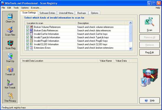Select 'Search and check broken extensions' text

(95, 48)
